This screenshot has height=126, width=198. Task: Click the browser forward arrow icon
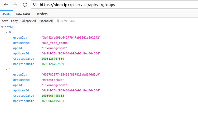click(15, 5)
